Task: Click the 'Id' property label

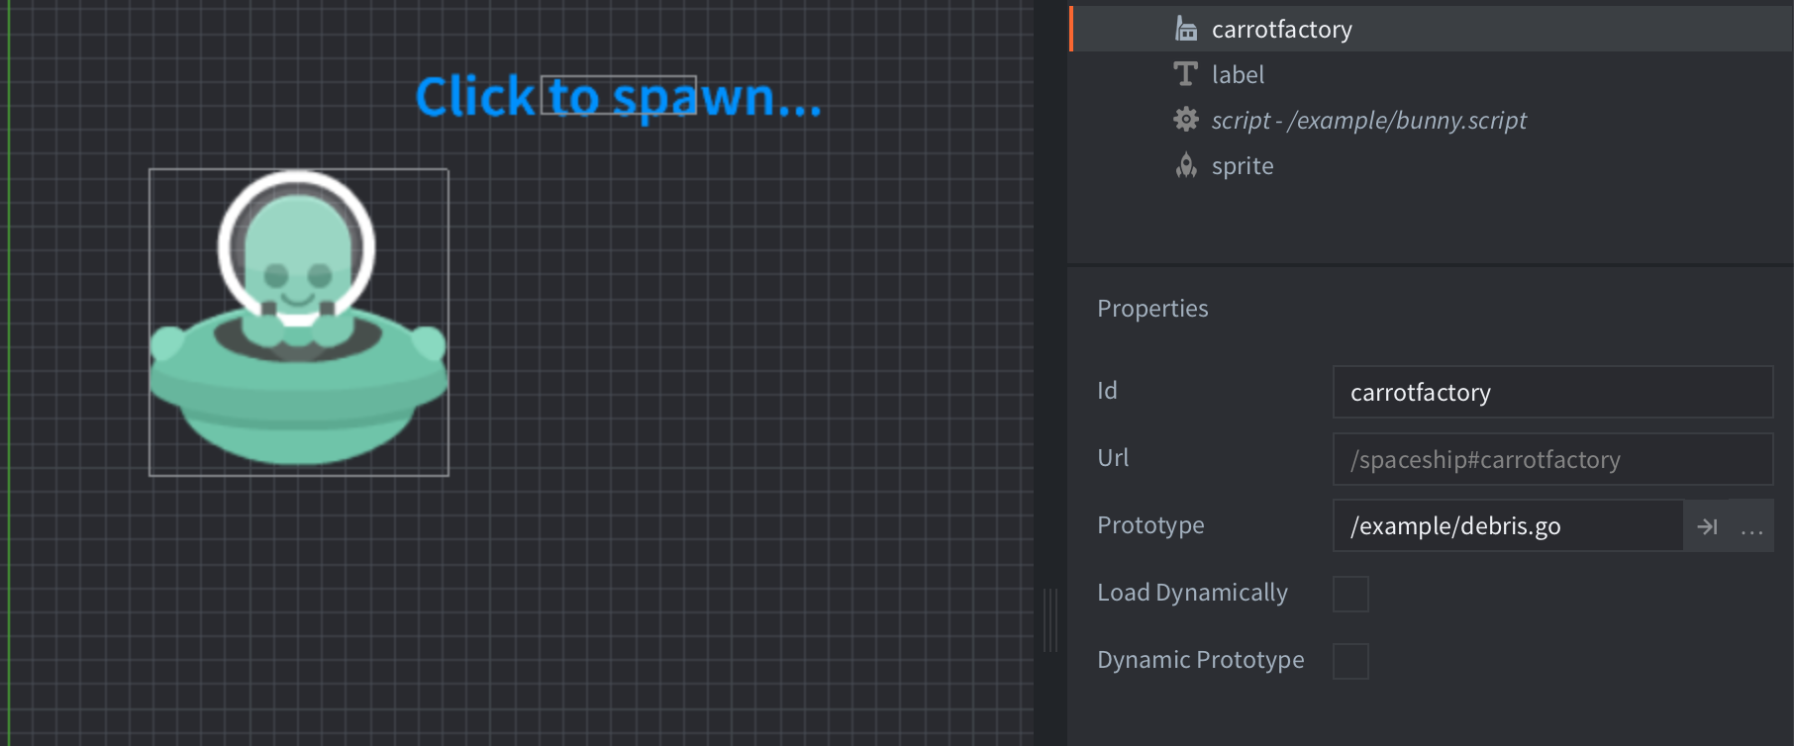Action: pyautogui.click(x=1107, y=391)
